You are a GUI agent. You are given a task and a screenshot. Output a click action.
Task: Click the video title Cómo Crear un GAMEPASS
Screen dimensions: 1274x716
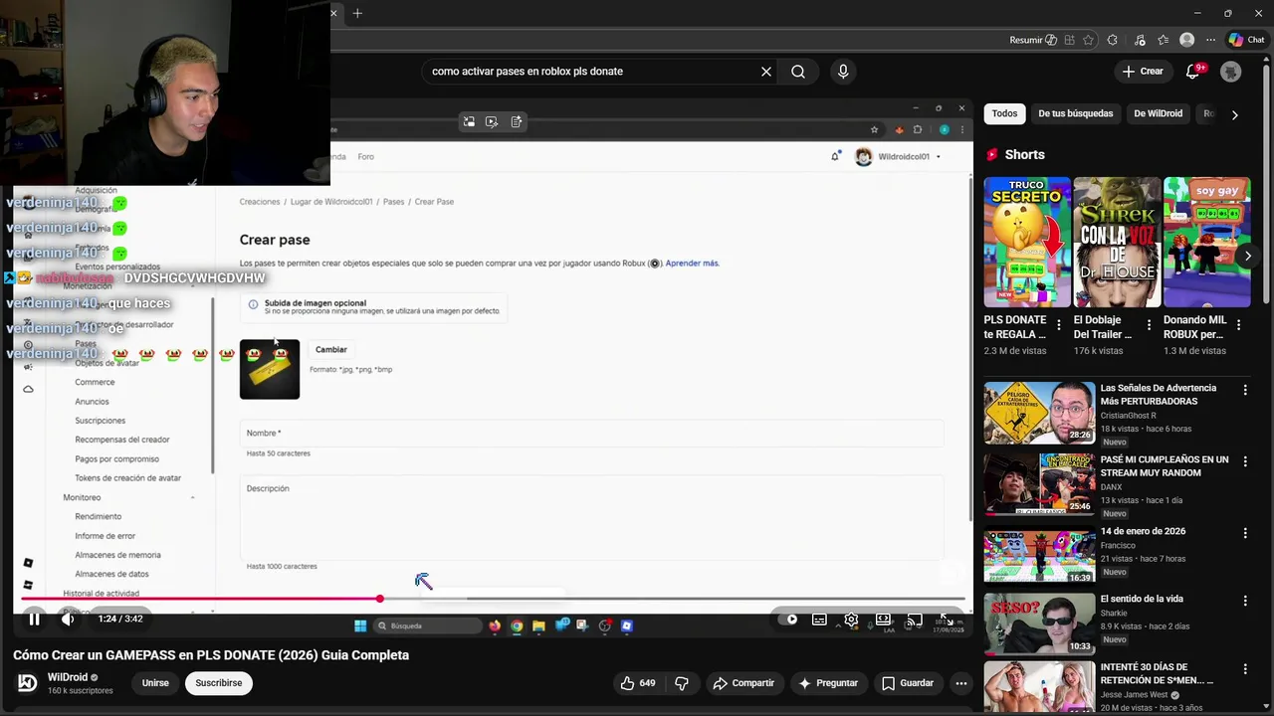211,655
